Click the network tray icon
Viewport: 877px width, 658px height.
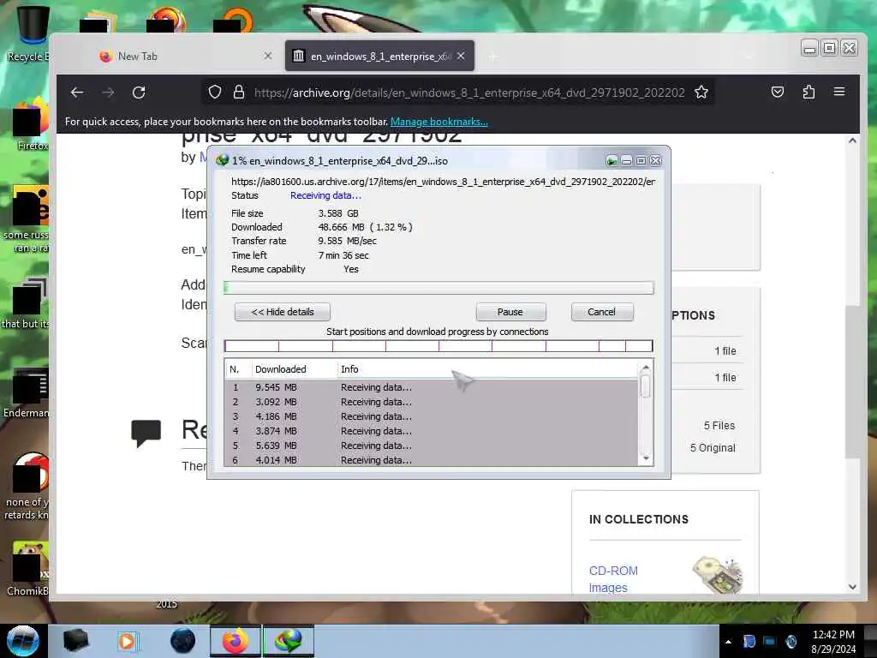click(x=770, y=642)
